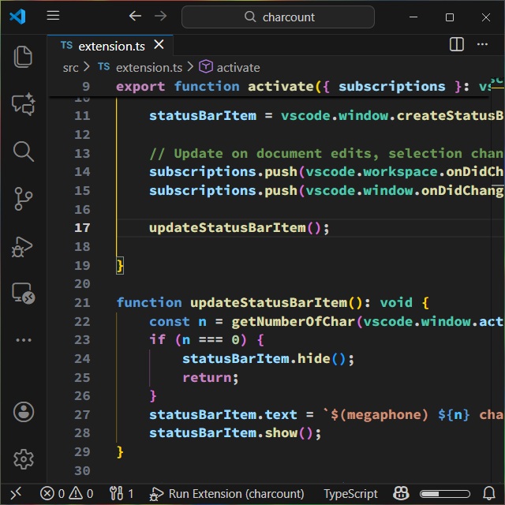Split the editor to the right
This screenshot has height=505, width=505.
[x=457, y=45]
